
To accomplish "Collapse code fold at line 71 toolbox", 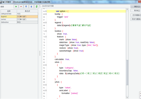I will click(46, 31).
